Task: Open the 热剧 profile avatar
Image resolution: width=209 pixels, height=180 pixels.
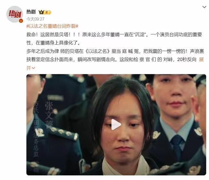Action: 15,14
